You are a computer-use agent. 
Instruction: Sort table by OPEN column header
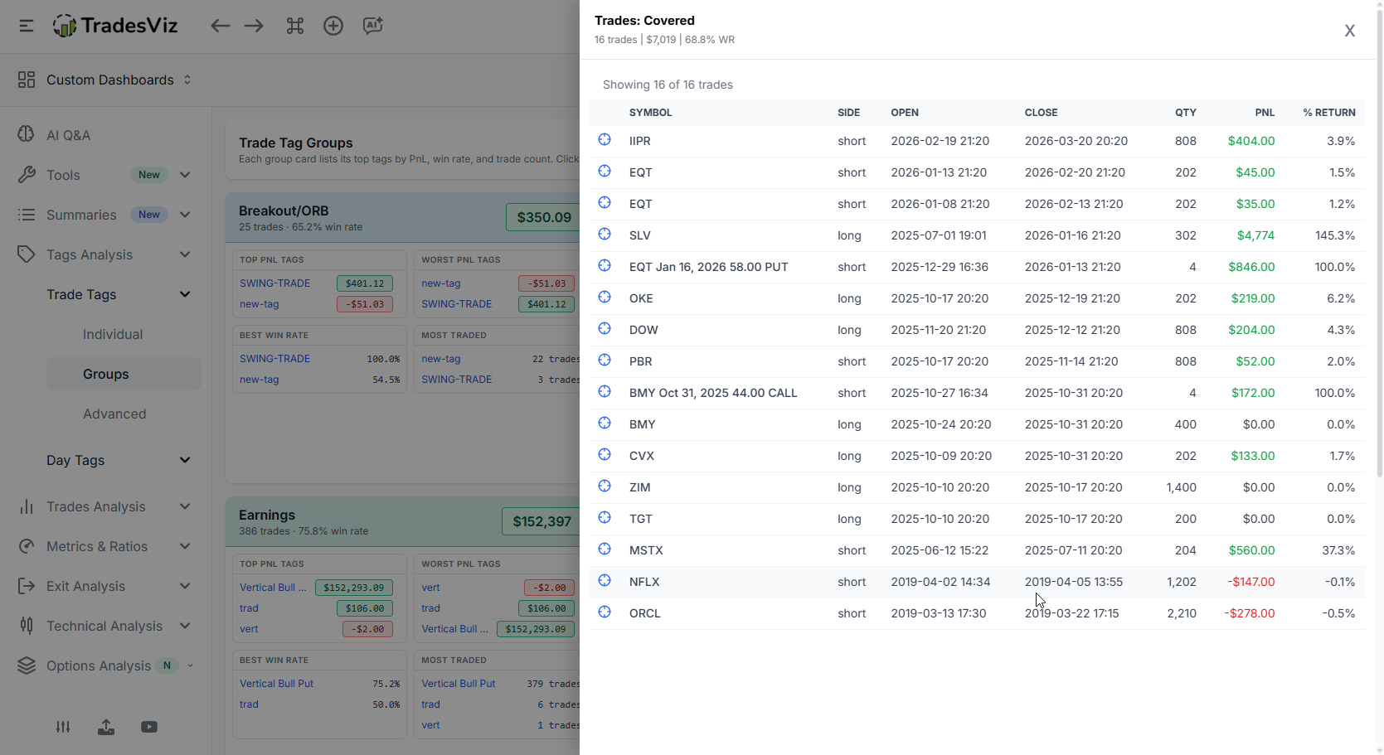(905, 113)
